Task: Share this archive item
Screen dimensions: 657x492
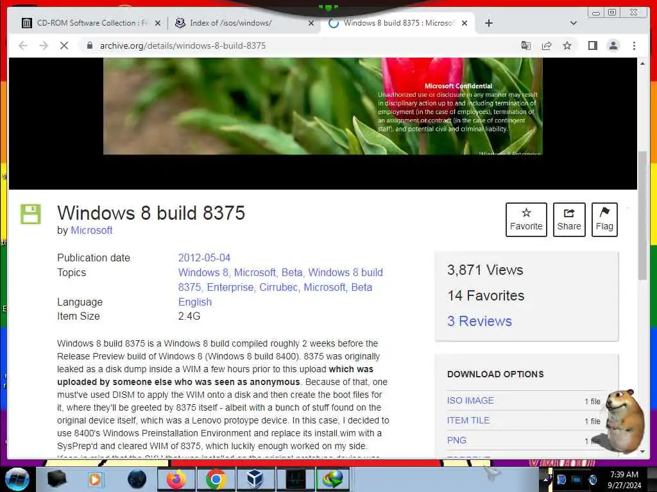Action: click(569, 220)
